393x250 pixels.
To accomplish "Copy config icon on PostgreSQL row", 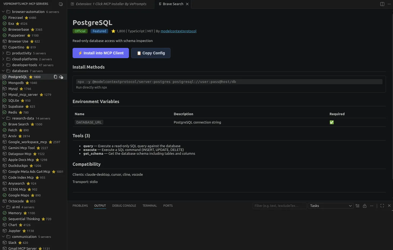I will (x=56, y=77).
